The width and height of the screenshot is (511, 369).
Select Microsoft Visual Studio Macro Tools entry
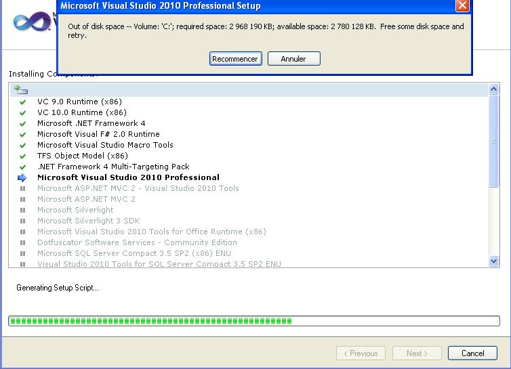105,145
